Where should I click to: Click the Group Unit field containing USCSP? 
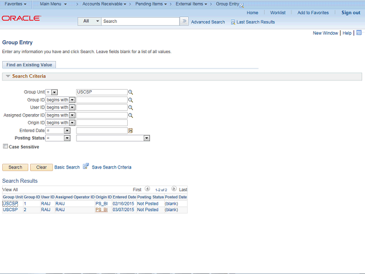click(x=102, y=92)
